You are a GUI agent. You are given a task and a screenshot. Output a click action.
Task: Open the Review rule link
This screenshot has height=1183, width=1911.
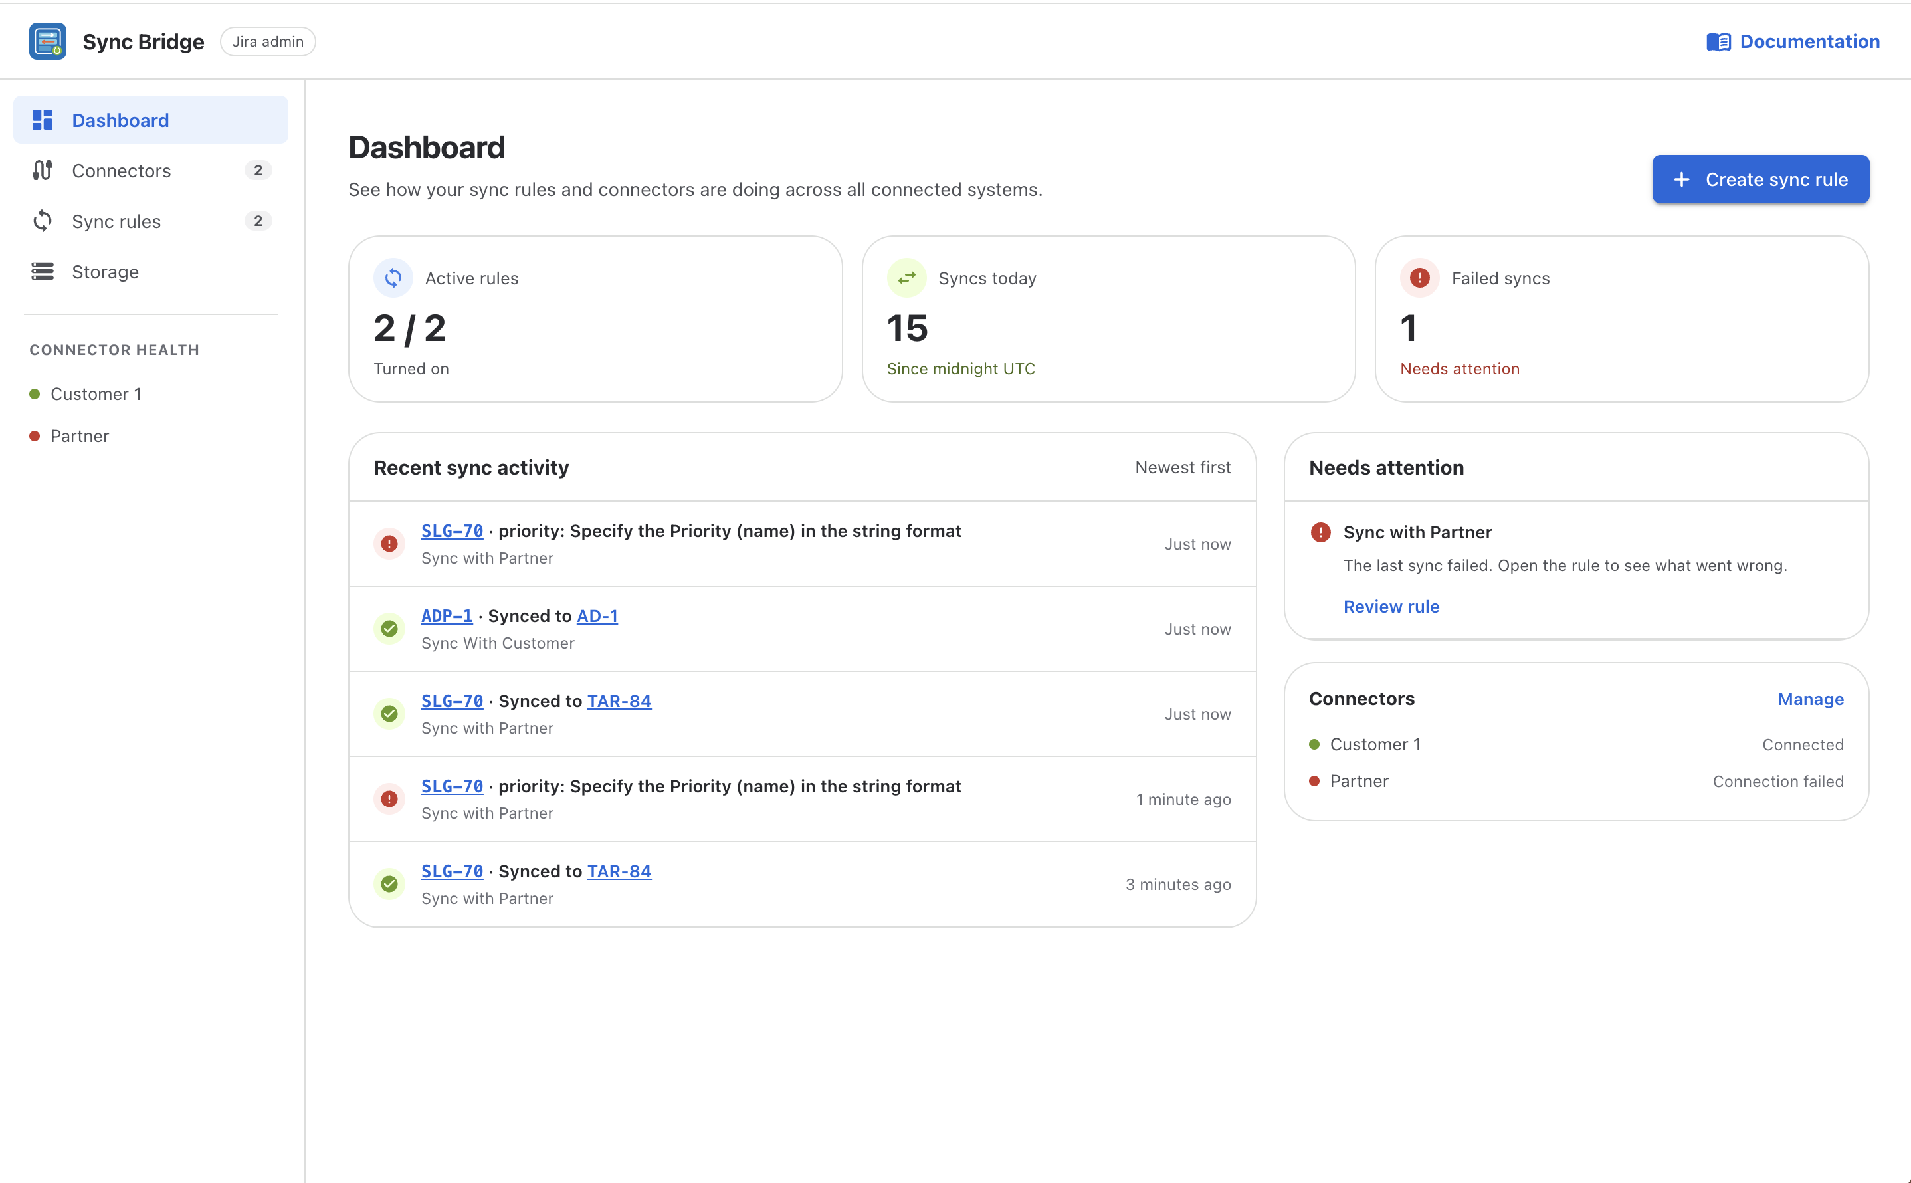[1391, 606]
